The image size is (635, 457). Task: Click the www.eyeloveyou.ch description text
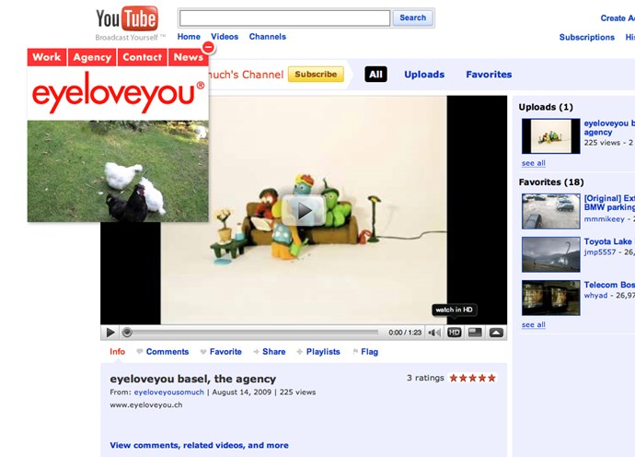click(x=146, y=404)
